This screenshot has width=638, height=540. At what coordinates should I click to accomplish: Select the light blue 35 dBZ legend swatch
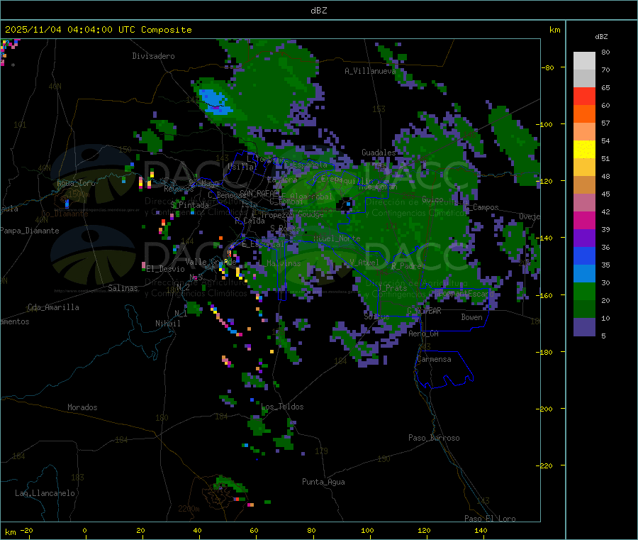(584, 274)
